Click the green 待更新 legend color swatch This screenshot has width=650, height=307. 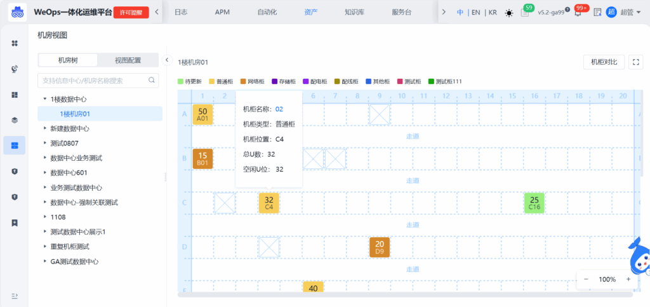[x=181, y=81]
